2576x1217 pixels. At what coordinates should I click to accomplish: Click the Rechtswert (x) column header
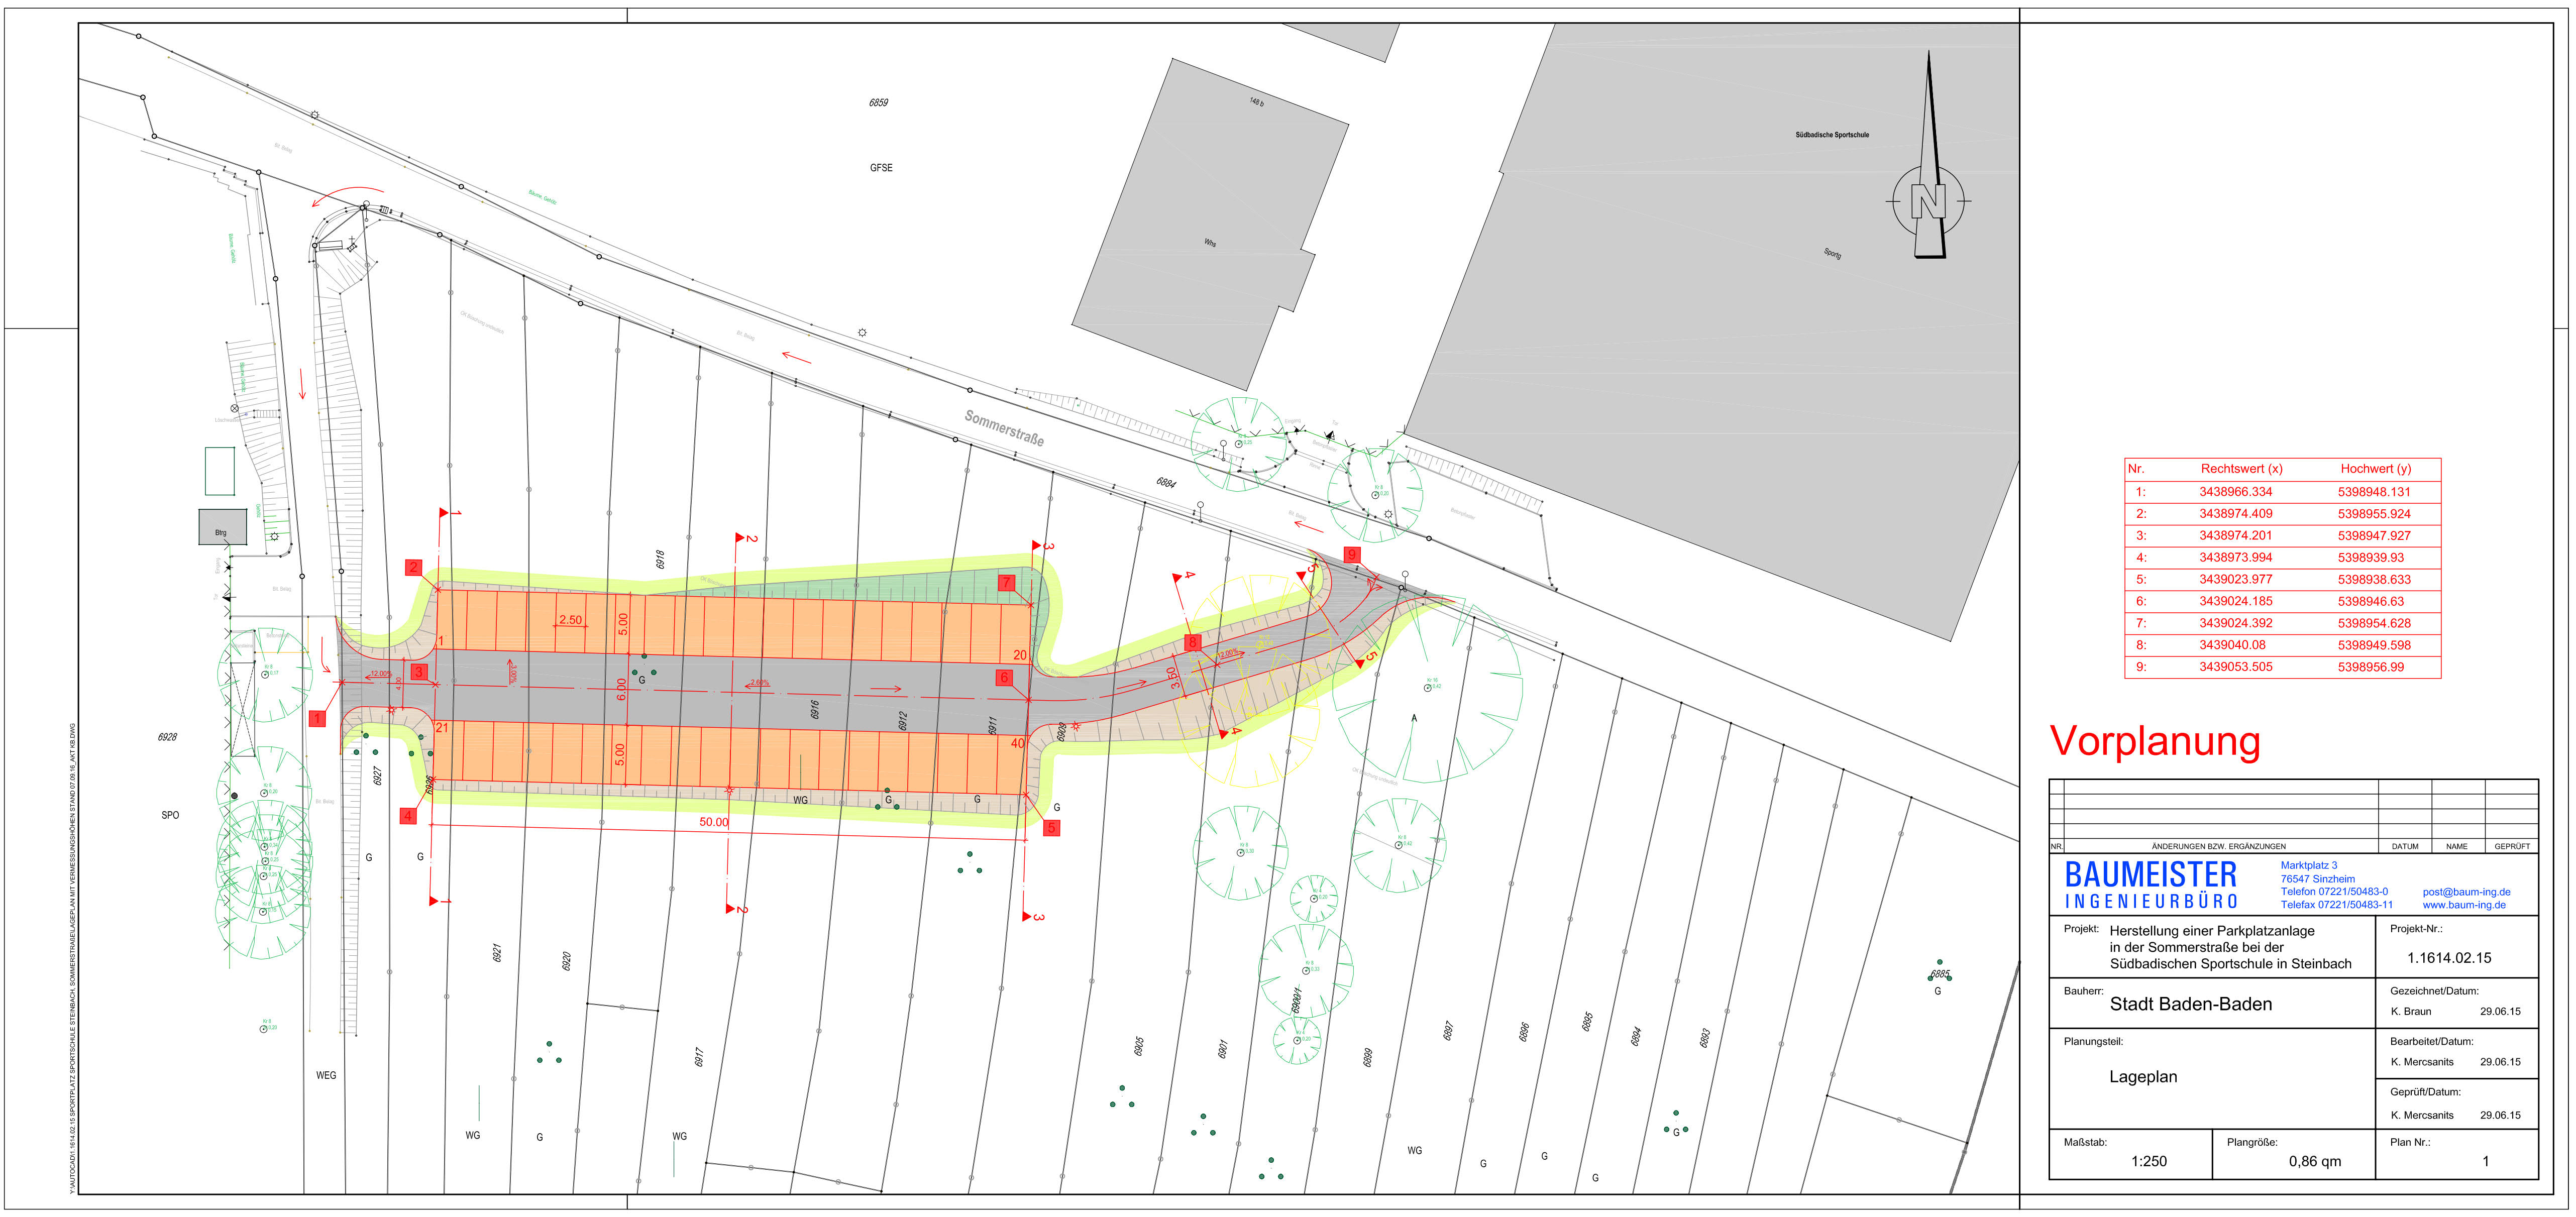coord(2241,468)
